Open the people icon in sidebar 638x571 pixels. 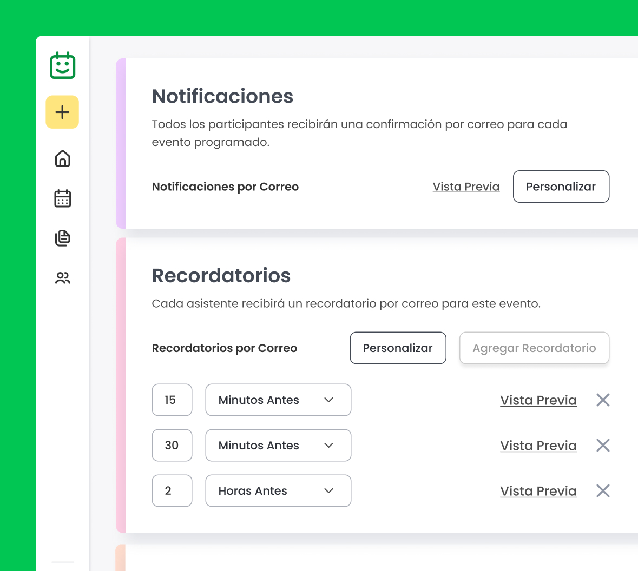click(x=63, y=278)
